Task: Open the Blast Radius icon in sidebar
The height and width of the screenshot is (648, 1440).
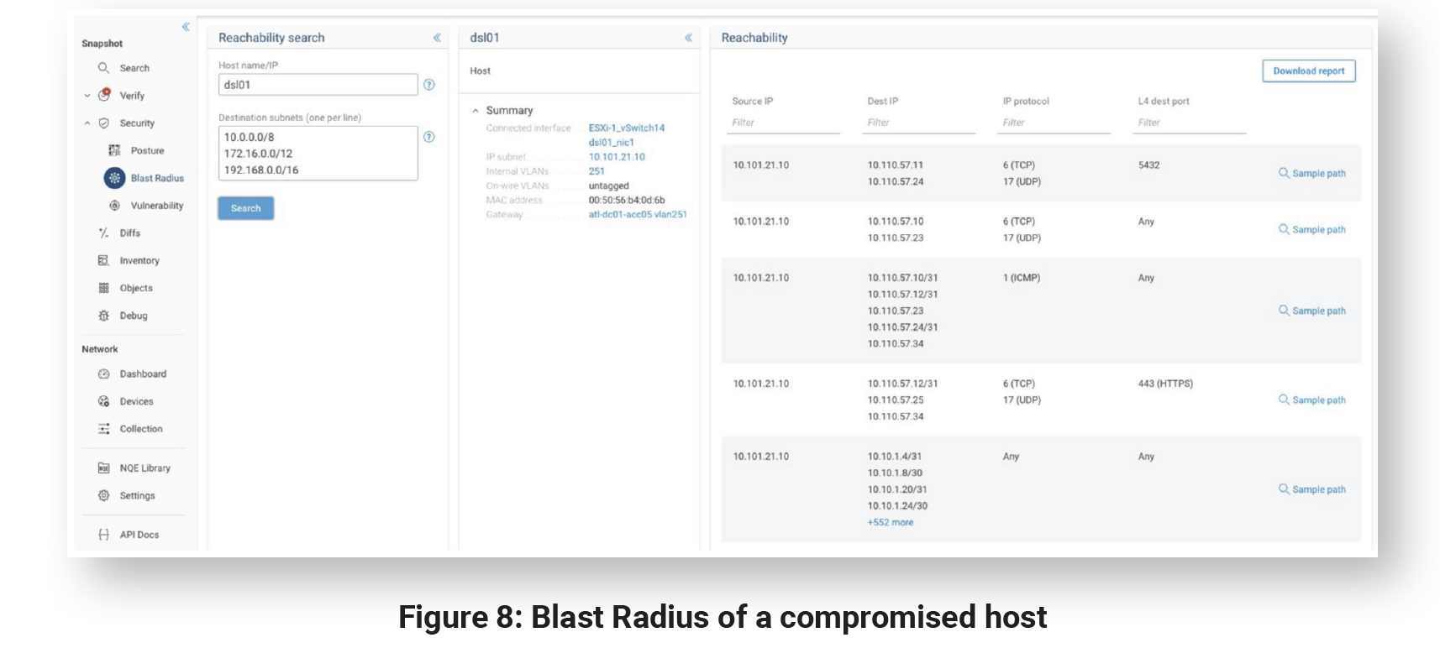Action: point(114,178)
